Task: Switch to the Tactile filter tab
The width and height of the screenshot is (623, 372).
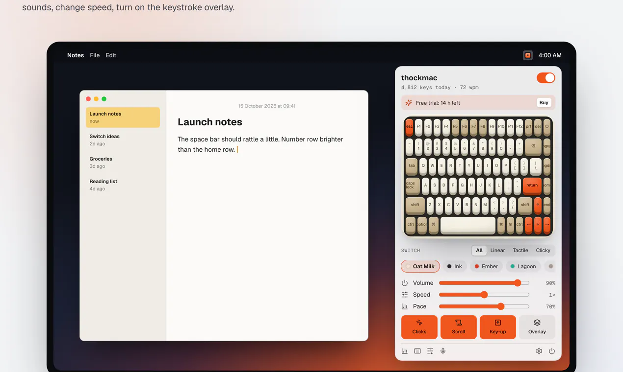Action: click(x=520, y=250)
